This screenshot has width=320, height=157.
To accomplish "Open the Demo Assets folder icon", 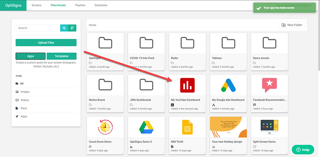I will [269, 43].
